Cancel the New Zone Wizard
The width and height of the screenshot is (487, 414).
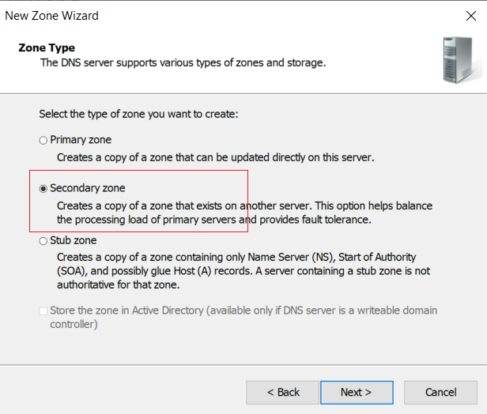coord(440,393)
